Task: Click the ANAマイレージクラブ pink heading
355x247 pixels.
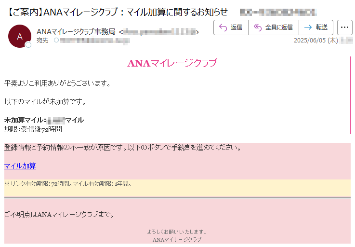Action: tap(172, 63)
